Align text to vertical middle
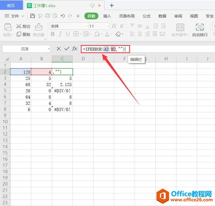The height and width of the screenshot is (206, 215). point(140,26)
